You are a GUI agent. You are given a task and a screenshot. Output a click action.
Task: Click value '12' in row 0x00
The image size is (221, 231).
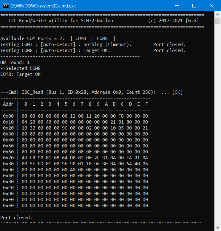click(x=73, y=116)
